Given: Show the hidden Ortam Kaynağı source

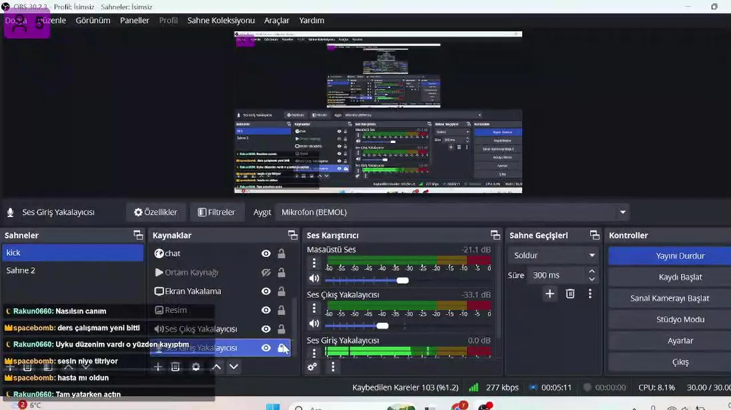Looking at the screenshot, I should (266, 272).
